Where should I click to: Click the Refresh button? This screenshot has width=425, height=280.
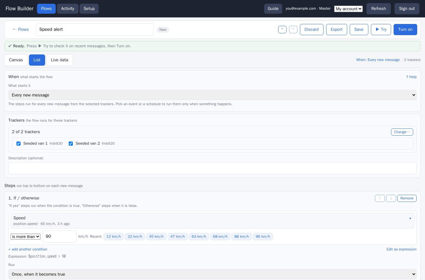[379, 9]
